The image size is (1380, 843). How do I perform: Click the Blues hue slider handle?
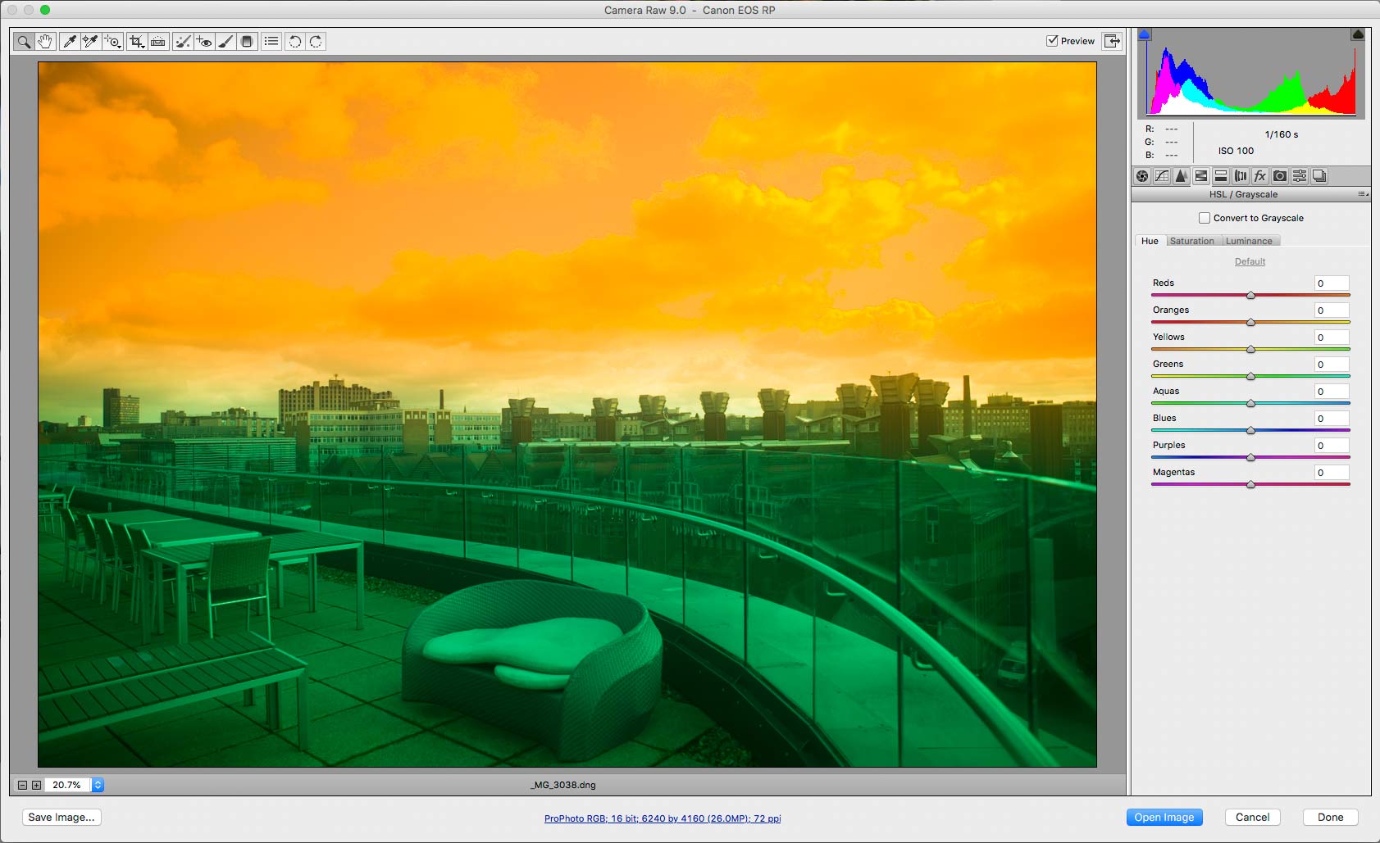(x=1251, y=431)
